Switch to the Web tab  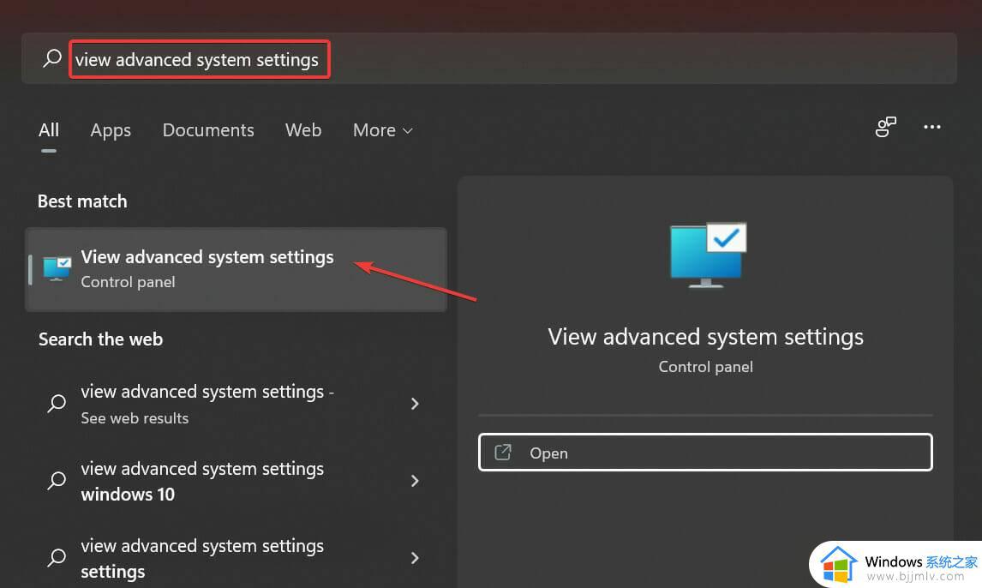pyautogui.click(x=303, y=129)
